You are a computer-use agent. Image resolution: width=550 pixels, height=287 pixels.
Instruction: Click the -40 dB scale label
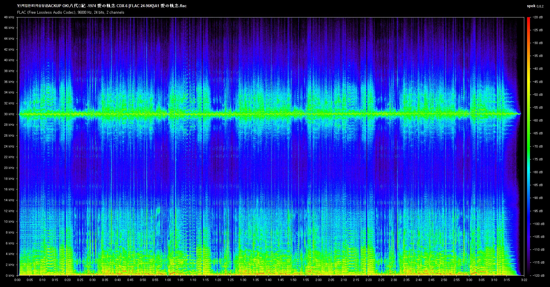click(x=538, y=69)
